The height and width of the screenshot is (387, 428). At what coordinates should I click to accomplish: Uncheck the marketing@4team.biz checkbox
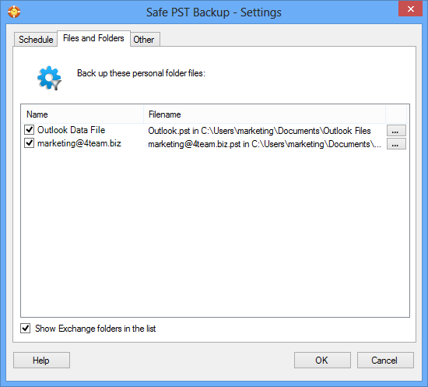pos(29,142)
